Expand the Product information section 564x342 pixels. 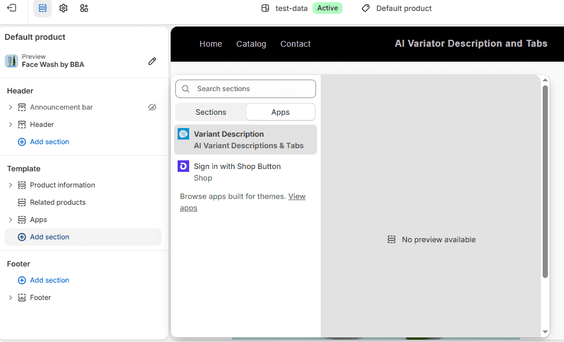(10, 185)
